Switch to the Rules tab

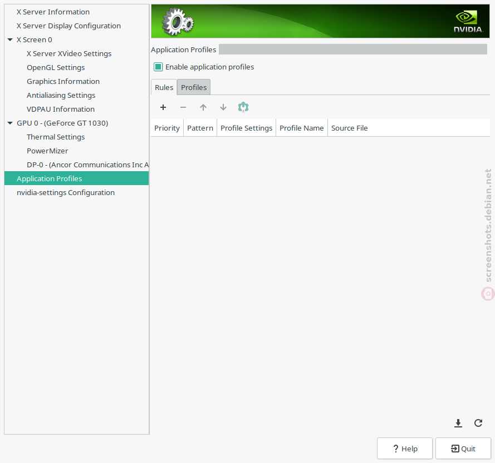coord(164,87)
